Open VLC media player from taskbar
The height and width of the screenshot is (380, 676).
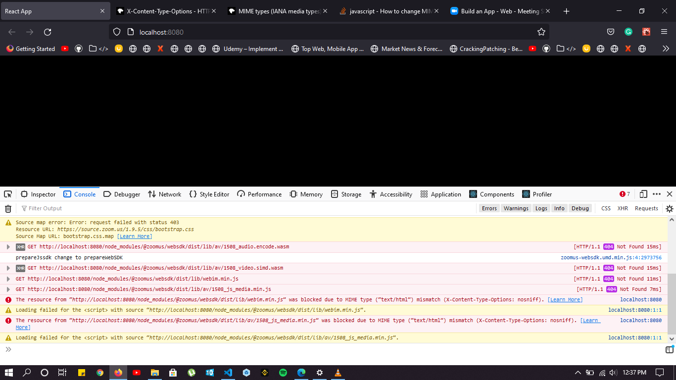pyautogui.click(x=338, y=372)
